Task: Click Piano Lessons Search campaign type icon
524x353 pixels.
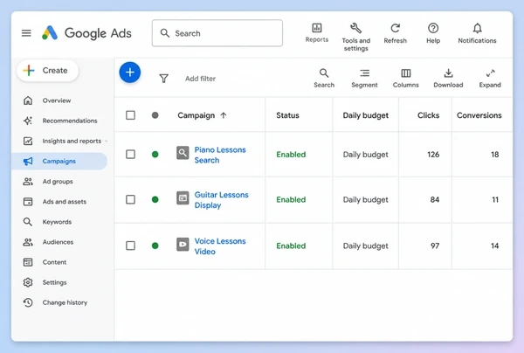Action: click(x=183, y=153)
